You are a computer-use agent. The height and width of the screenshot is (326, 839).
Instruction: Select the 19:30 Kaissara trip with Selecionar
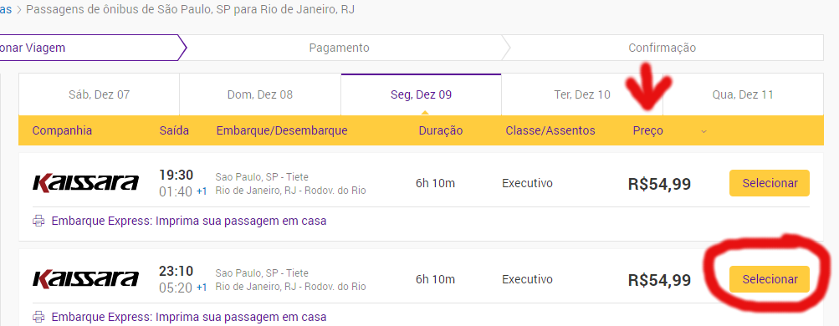(770, 183)
